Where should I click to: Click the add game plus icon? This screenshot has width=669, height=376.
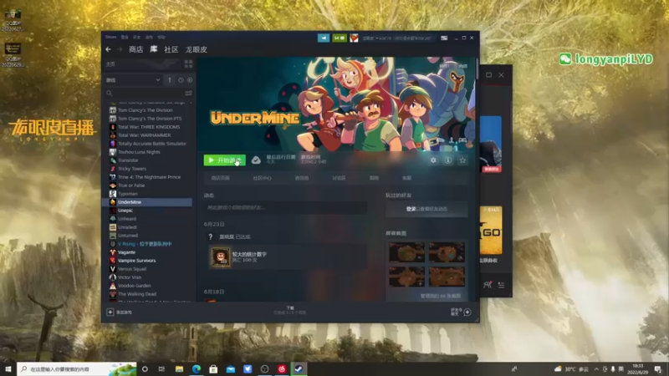pyautogui.click(x=110, y=312)
